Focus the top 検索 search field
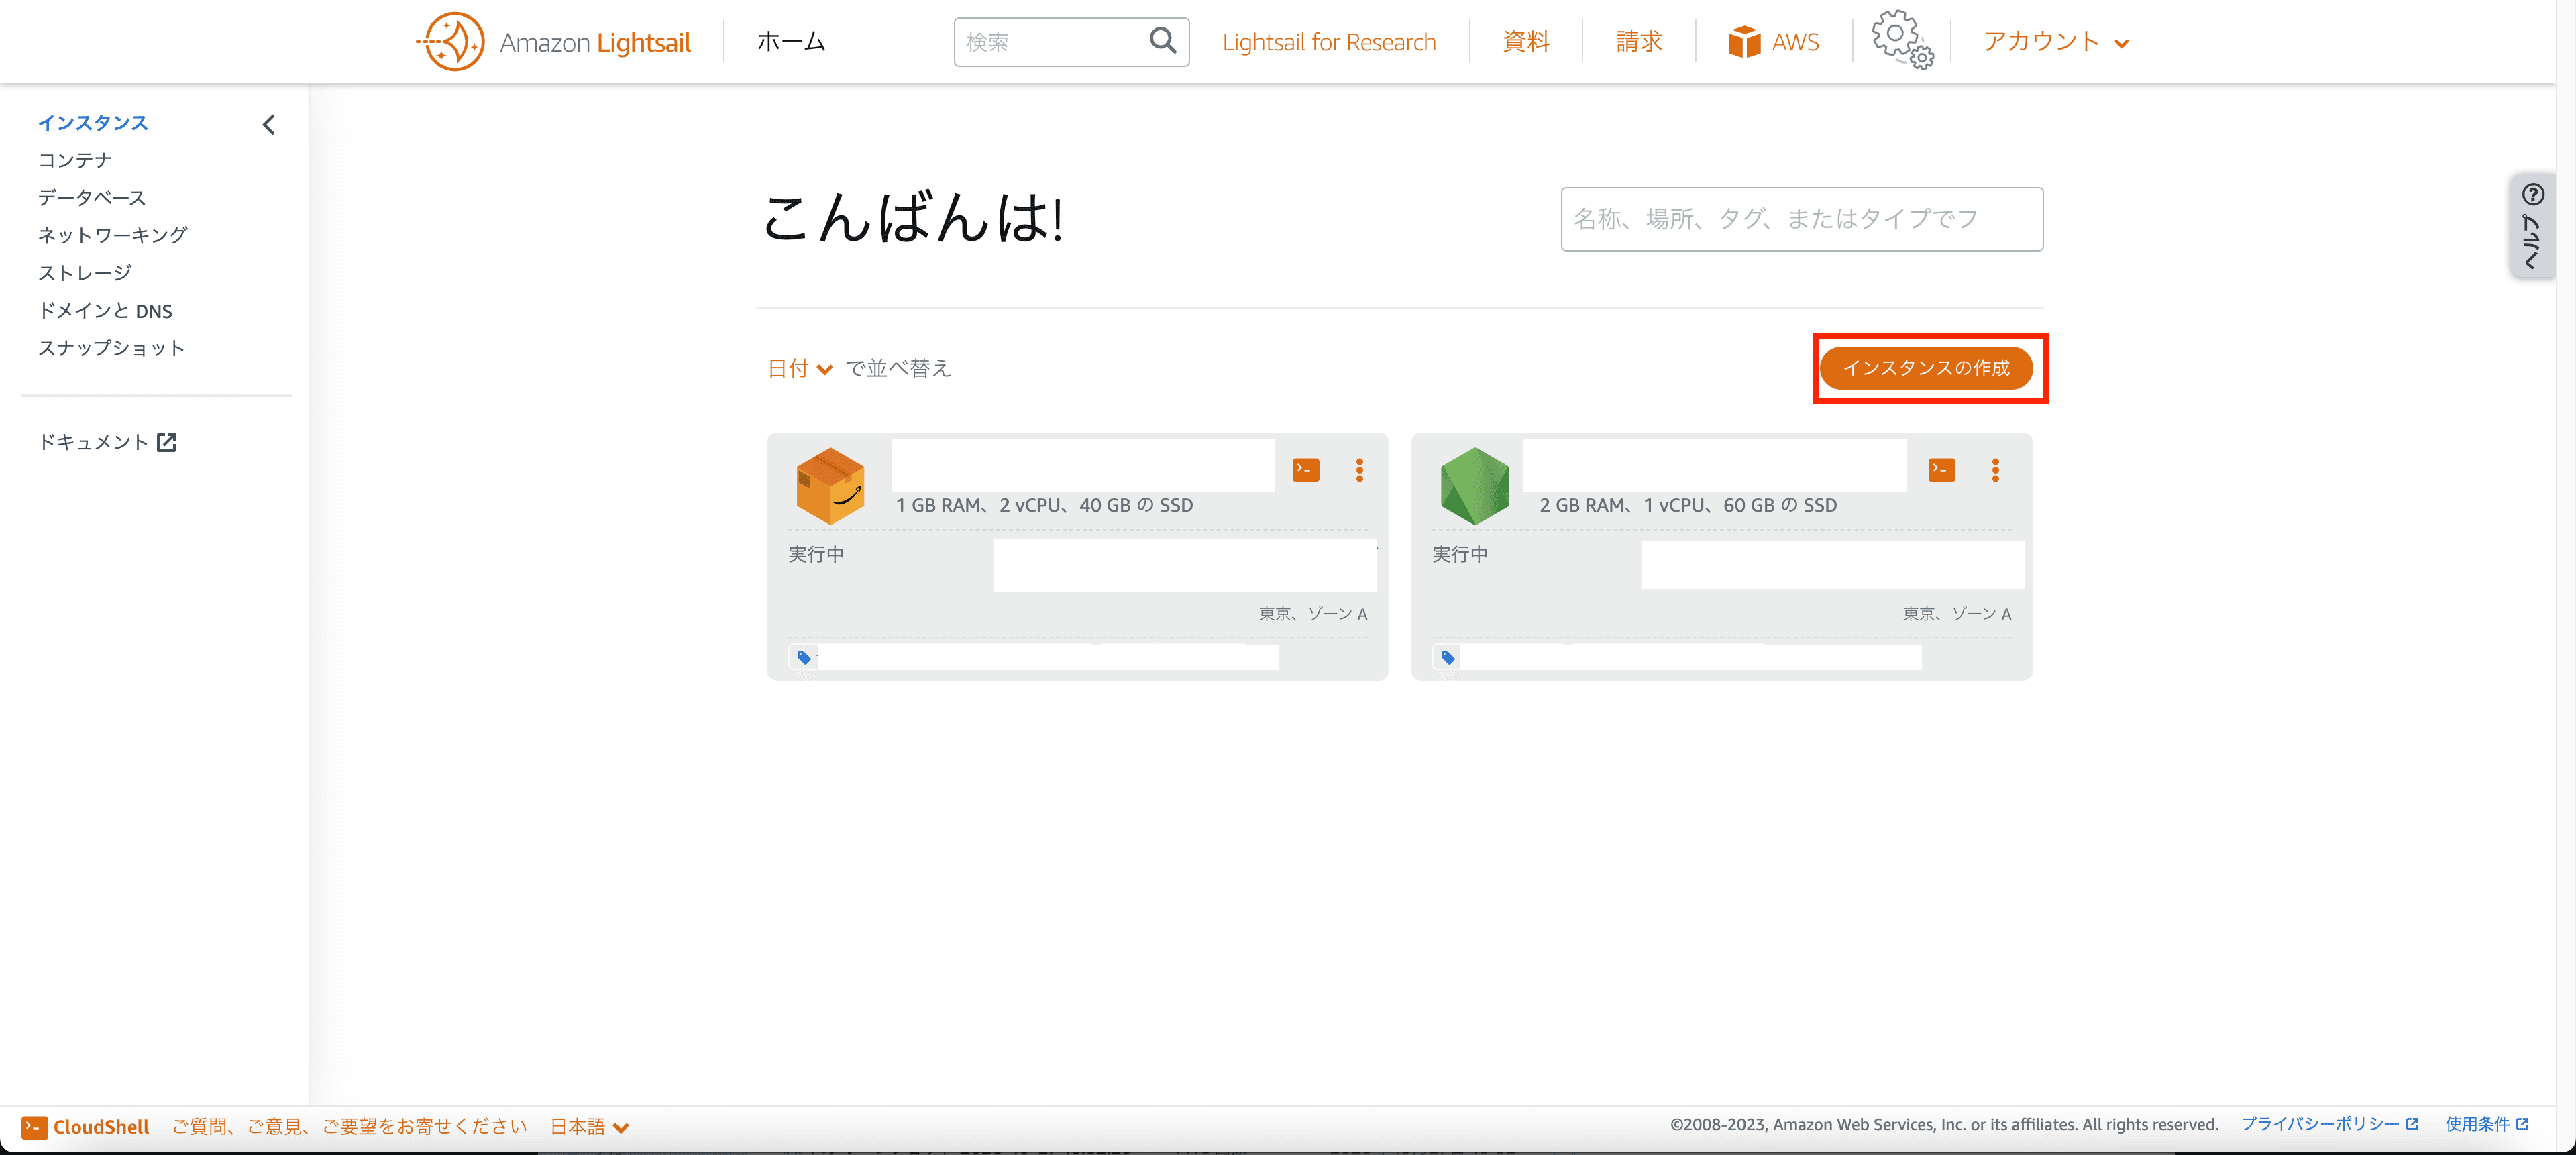The width and height of the screenshot is (2576, 1155). (x=1071, y=42)
